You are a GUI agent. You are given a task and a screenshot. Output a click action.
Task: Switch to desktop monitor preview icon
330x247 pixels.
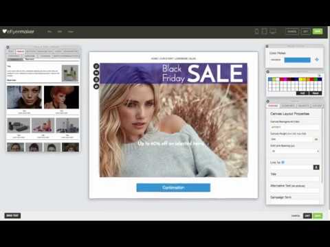pyautogui.click(x=273, y=32)
